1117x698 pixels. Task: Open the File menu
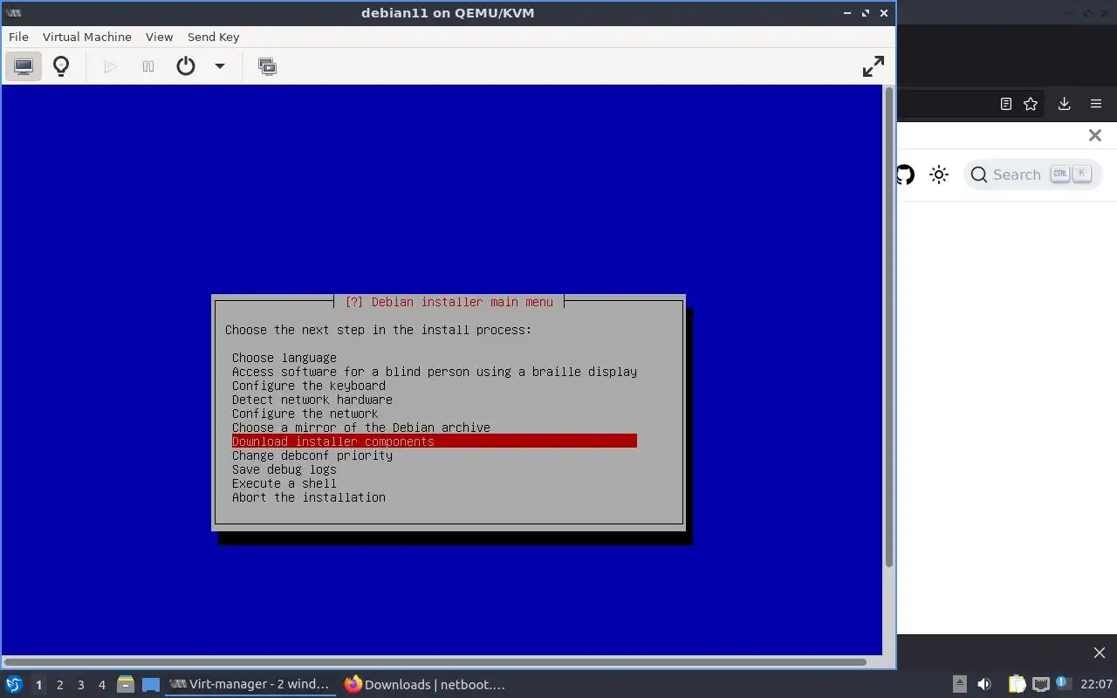point(18,37)
